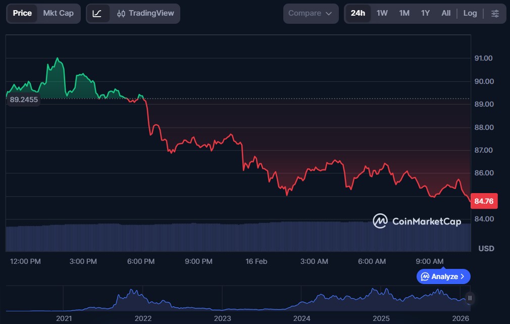Expand the Compare dropdown
Image resolution: width=510 pixels, height=324 pixels.
point(311,14)
